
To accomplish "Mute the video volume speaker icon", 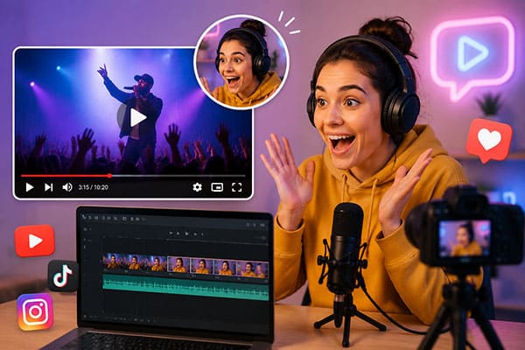I will (x=67, y=187).
